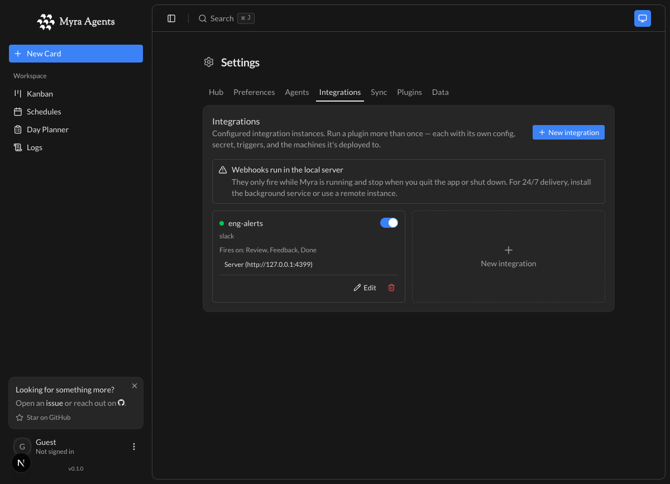
Task: Open the issue link
Action: 54,403
